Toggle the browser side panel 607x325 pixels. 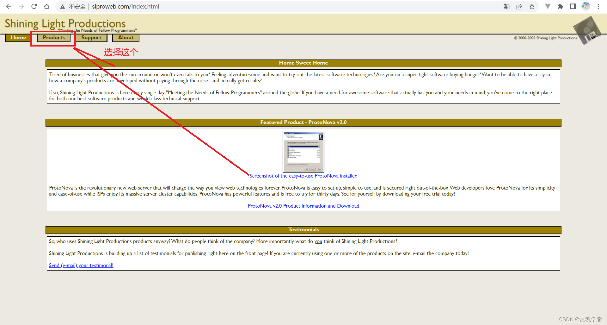(x=573, y=6)
